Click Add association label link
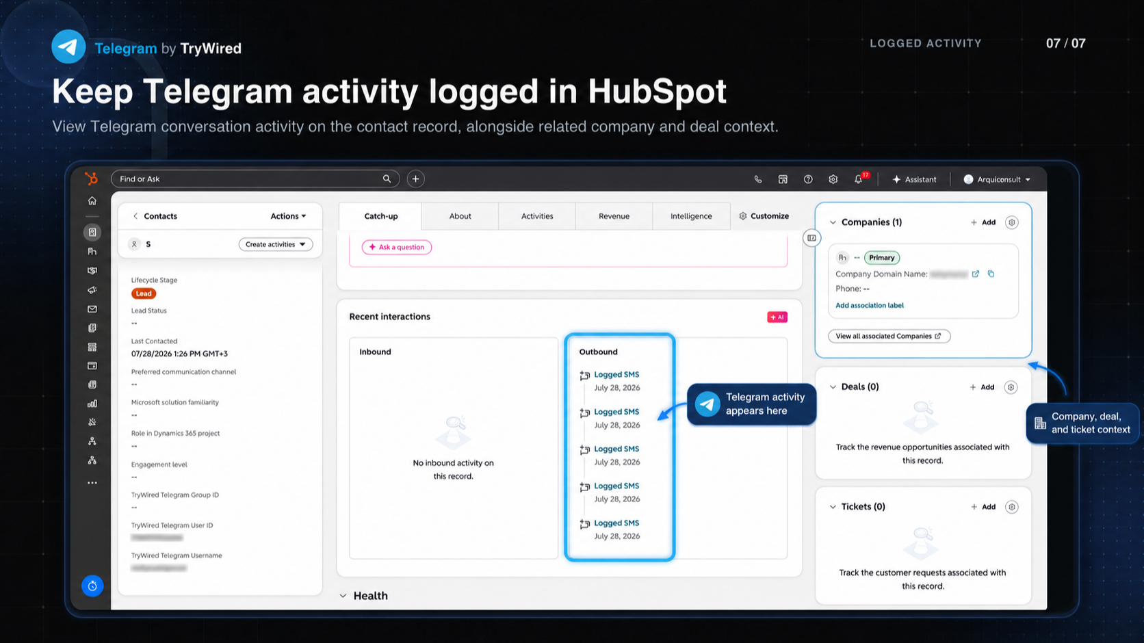Screen dimensions: 1144x643 click(x=870, y=305)
